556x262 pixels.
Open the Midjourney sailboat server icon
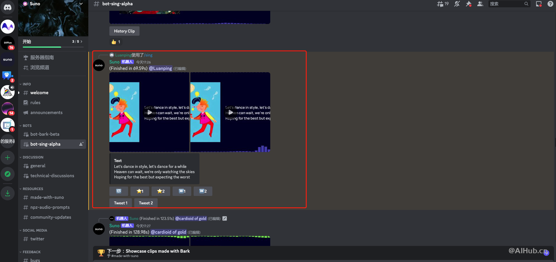coord(8,92)
